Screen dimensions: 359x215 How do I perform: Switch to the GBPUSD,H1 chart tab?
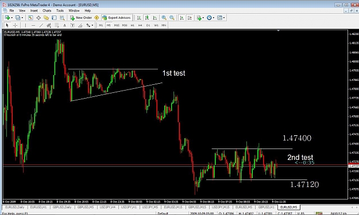click(x=266, y=207)
